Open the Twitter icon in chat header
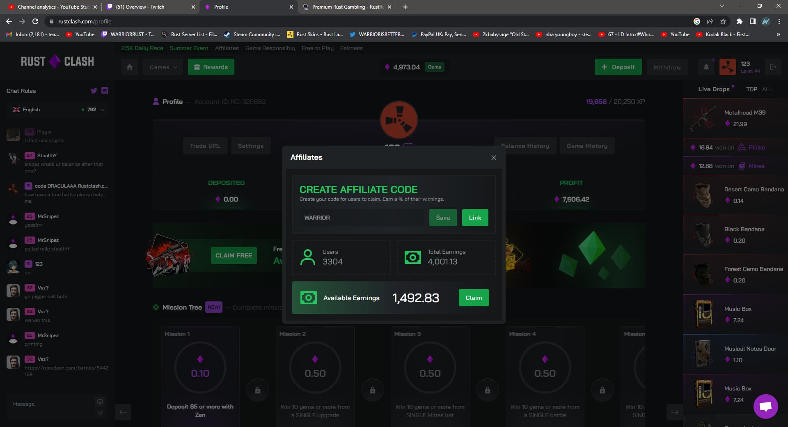Image resolution: width=788 pixels, height=427 pixels. pyautogui.click(x=94, y=91)
